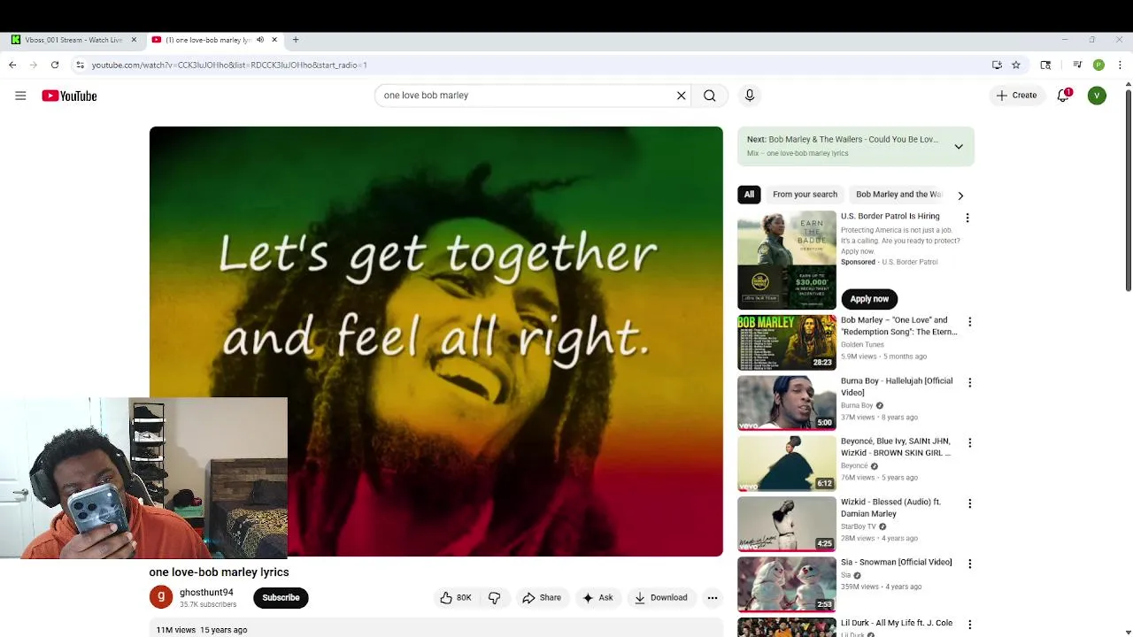Clear the search box with the X
The height and width of the screenshot is (637, 1133).
tap(682, 96)
